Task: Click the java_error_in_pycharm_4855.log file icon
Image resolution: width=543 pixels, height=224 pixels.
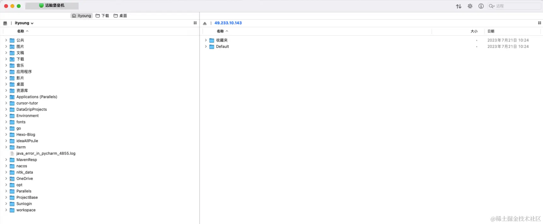Action: [12, 154]
